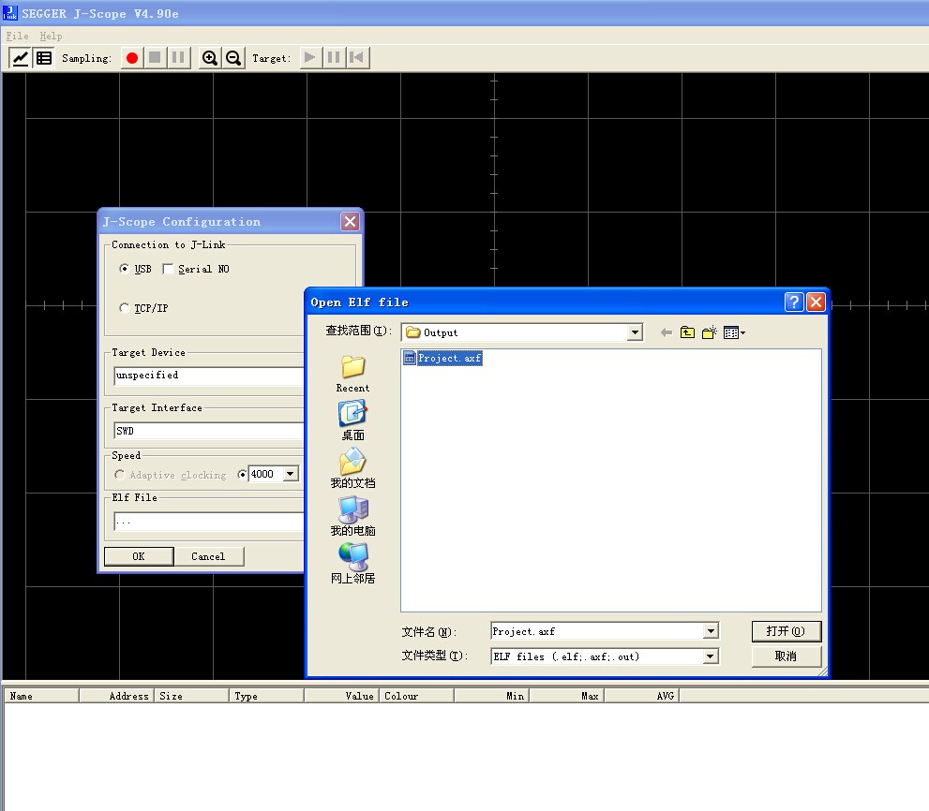929x811 pixels.
Task: Start sampling with the red record button
Action: (132, 58)
